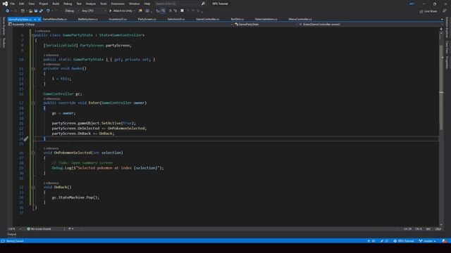The height and width of the screenshot is (253, 451).
Task: Open the Analyze menu
Action: (x=91, y=4)
